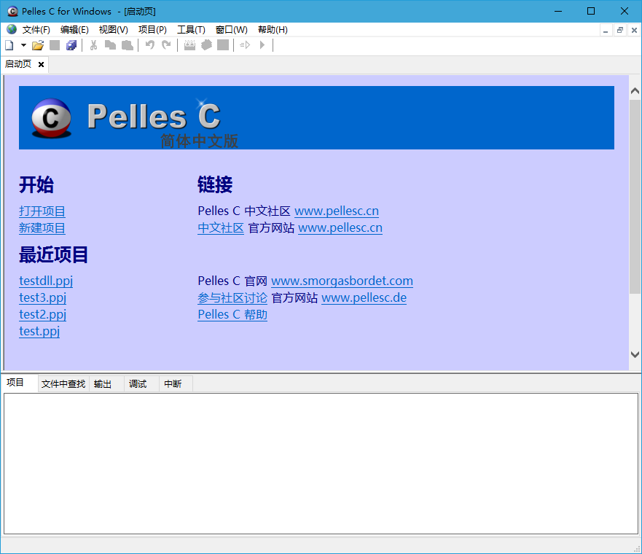Click the grayed Save icon
This screenshot has height=554, width=642.
tap(55, 45)
